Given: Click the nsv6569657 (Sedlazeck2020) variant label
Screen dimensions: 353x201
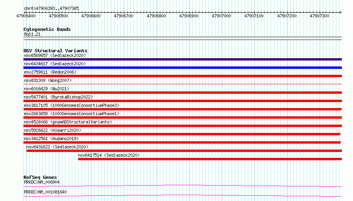Looking at the screenshot, I should (55, 55).
